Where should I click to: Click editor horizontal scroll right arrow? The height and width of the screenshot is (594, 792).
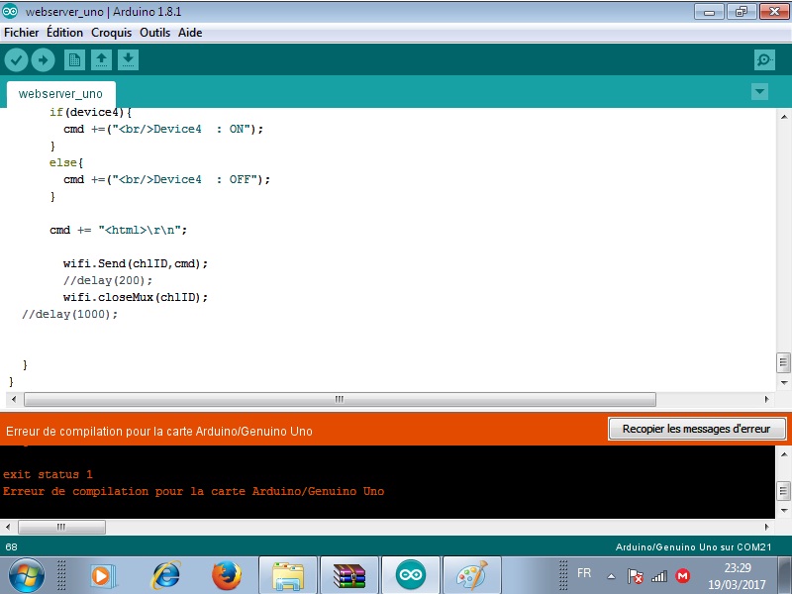point(766,400)
